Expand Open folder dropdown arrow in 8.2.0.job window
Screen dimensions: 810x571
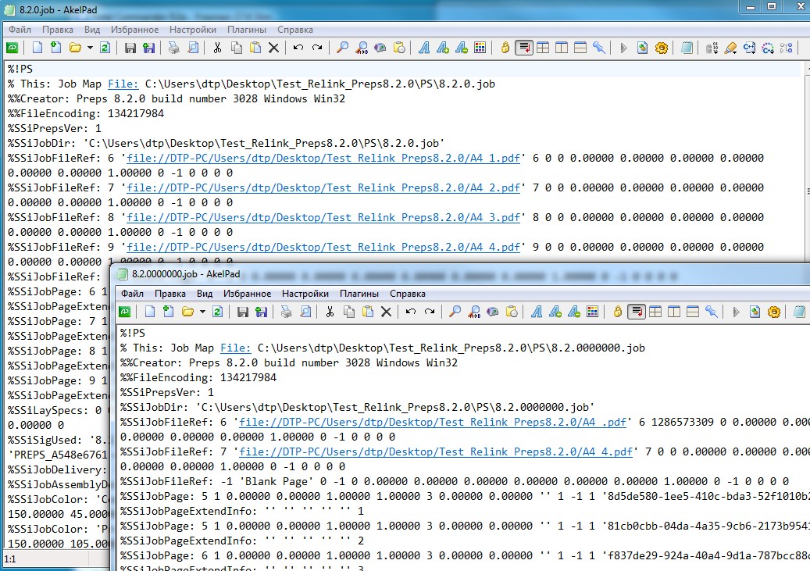[x=90, y=48]
